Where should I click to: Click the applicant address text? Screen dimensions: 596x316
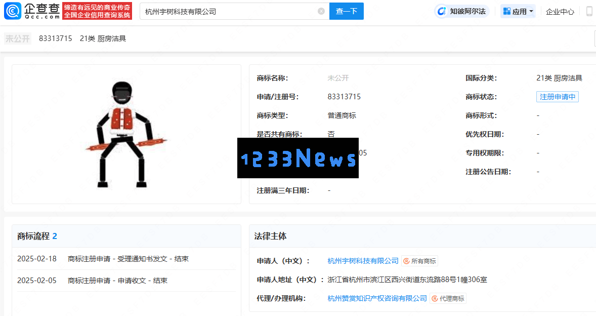tap(407, 280)
